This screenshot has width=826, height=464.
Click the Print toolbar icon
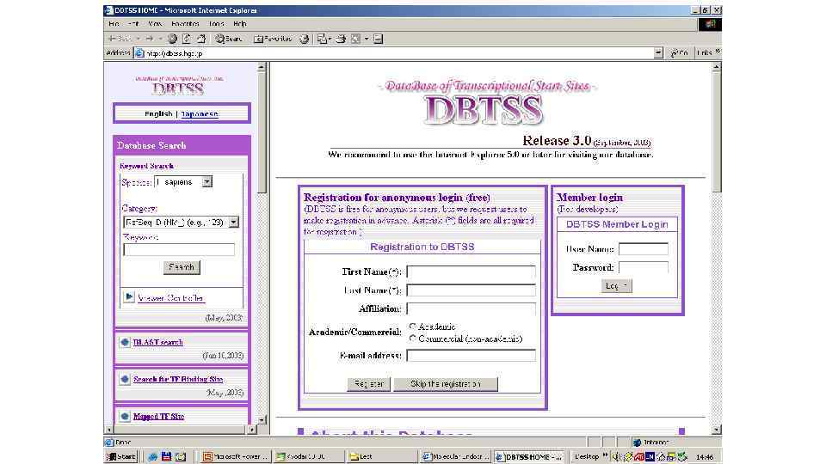341,39
